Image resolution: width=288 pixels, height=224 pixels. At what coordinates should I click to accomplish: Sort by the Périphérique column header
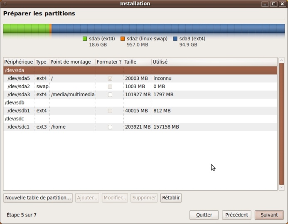19,62
